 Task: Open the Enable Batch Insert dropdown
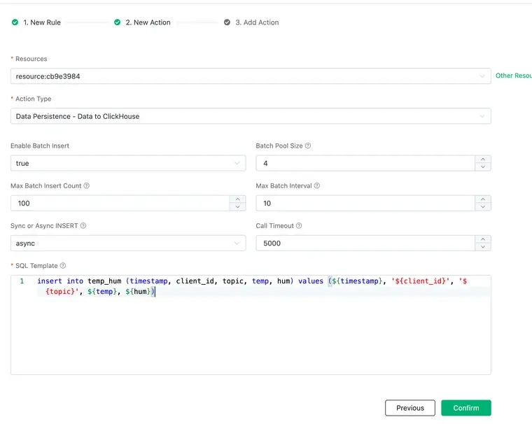coord(127,163)
